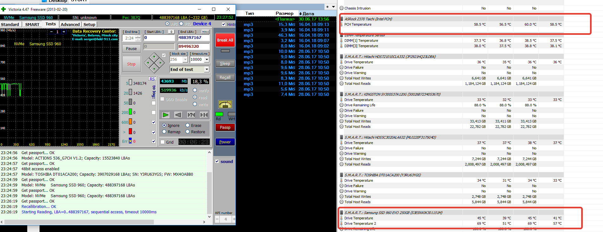
Task: Select the Ignore radio option
Action: click(x=164, y=125)
